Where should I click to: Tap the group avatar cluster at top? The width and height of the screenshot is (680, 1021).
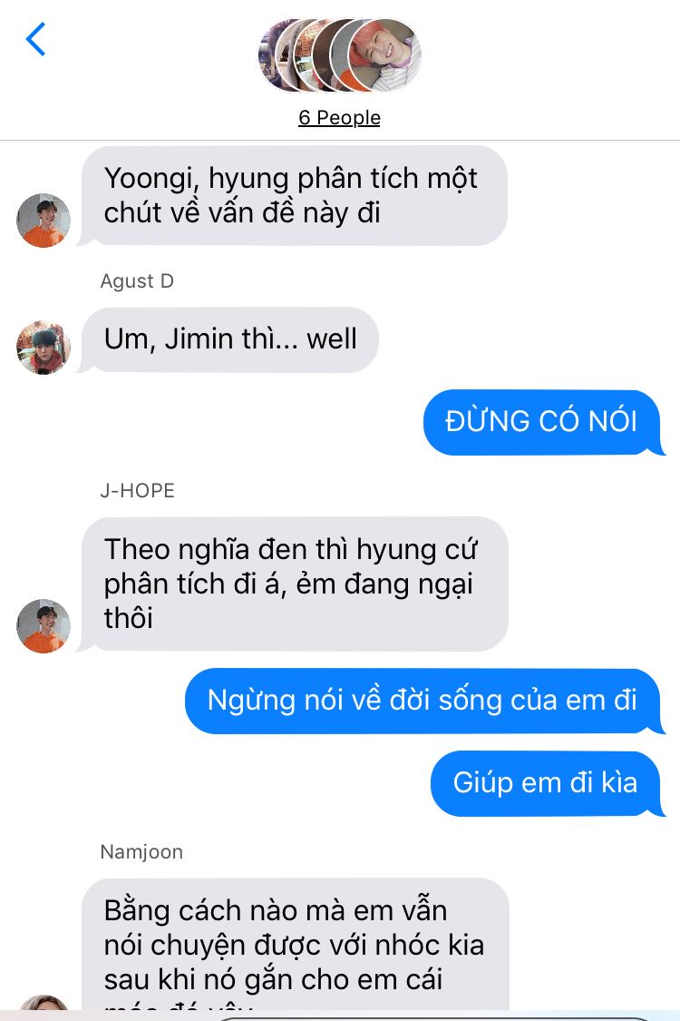(x=340, y=54)
